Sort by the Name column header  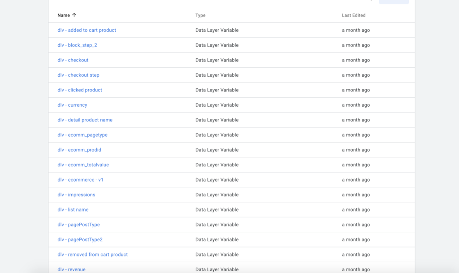[x=64, y=15]
